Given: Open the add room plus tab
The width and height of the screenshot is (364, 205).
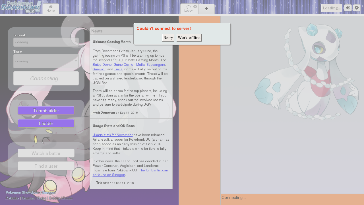Looking at the screenshot, I should point(206,9).
